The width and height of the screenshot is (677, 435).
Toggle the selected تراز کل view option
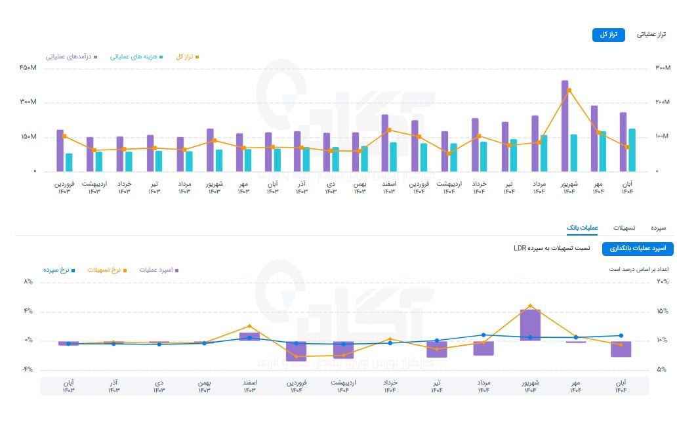(x=610, y=34)
